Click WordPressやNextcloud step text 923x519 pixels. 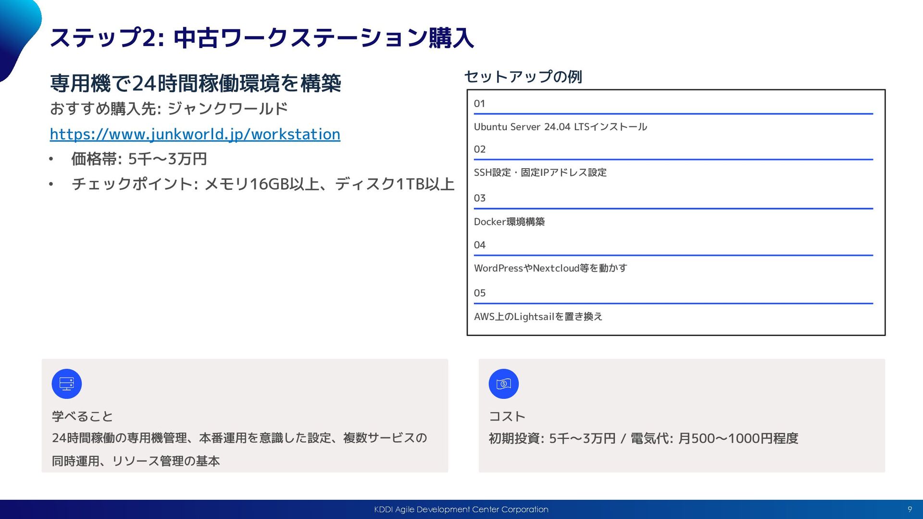click(x=550, y=268)
